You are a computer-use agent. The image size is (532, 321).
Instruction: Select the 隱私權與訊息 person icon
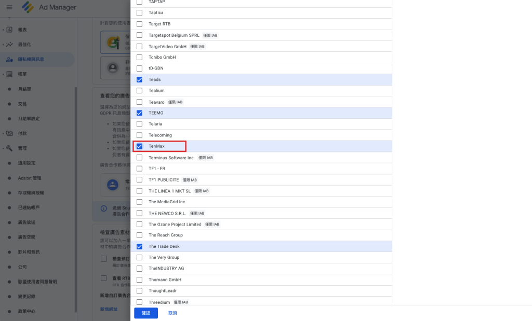(x=9, y=59)
